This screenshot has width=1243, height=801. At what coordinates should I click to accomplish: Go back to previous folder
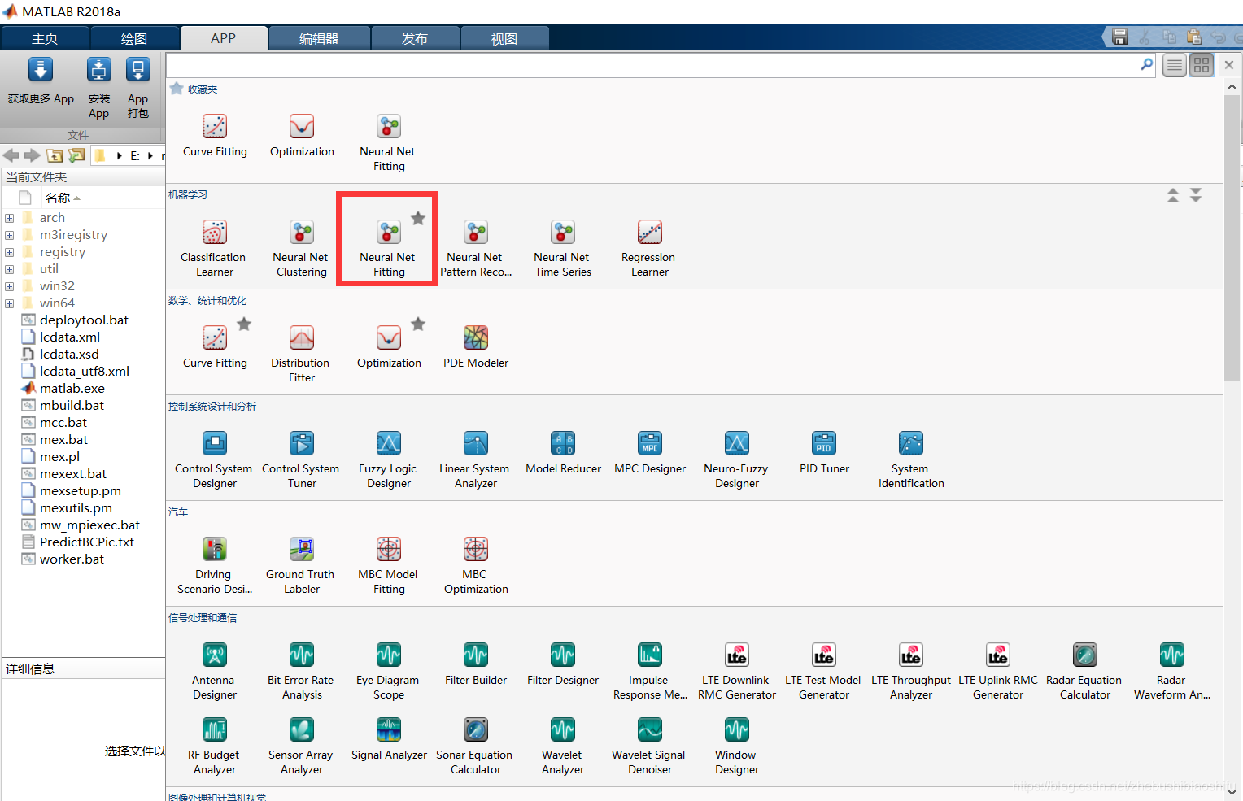click(11, 155)
